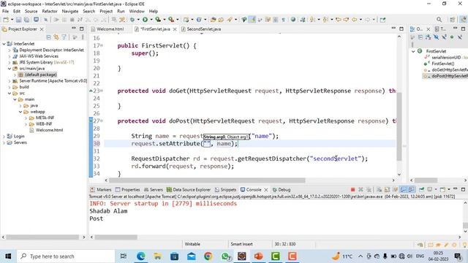Collapse the webapp folder
The width and height of the screenshot is (468, 263).
pos(20,112)
